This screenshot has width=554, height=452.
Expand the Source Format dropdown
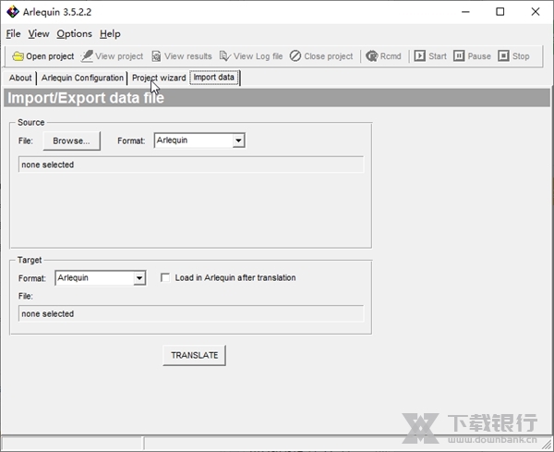point(238,140)
